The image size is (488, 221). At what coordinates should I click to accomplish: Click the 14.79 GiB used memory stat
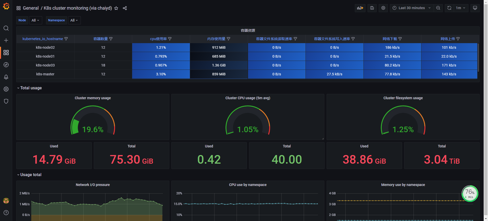click(x=54, y=160)
